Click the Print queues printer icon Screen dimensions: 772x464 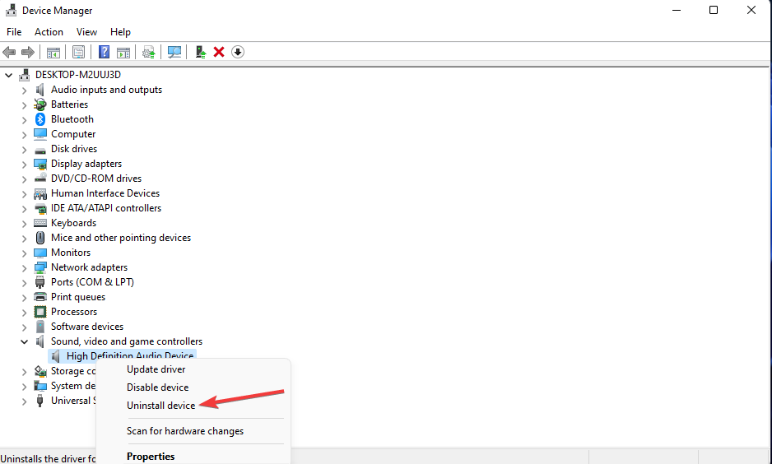pyautogui.click(x=40, y=297)
